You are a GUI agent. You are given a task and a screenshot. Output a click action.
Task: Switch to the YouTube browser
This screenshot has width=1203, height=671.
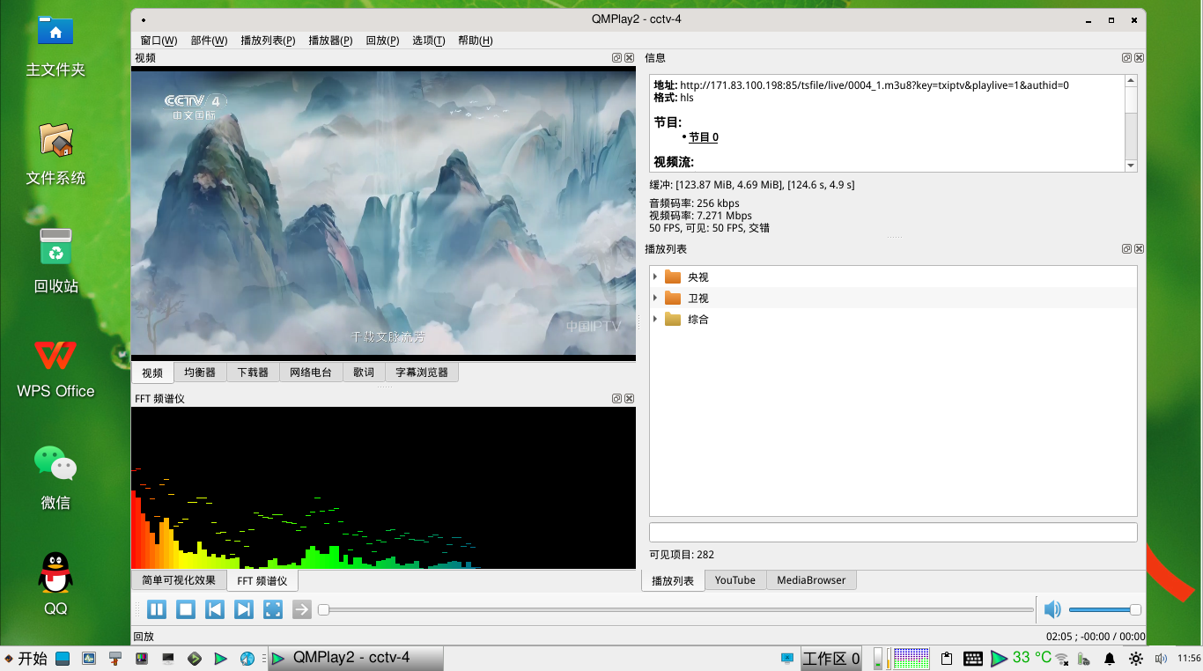(734, 579)
